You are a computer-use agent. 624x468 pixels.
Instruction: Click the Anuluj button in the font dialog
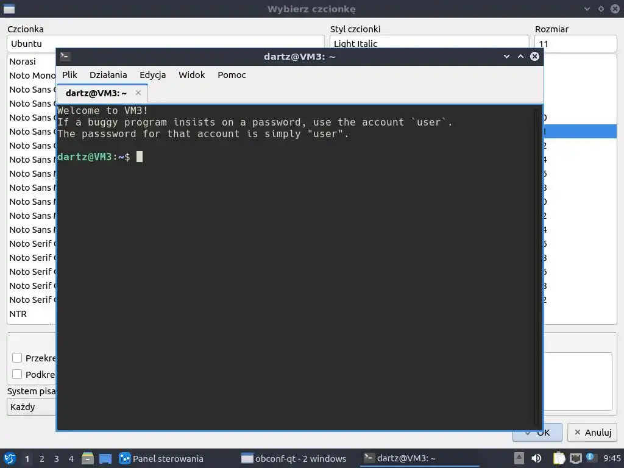click(592, 432)
